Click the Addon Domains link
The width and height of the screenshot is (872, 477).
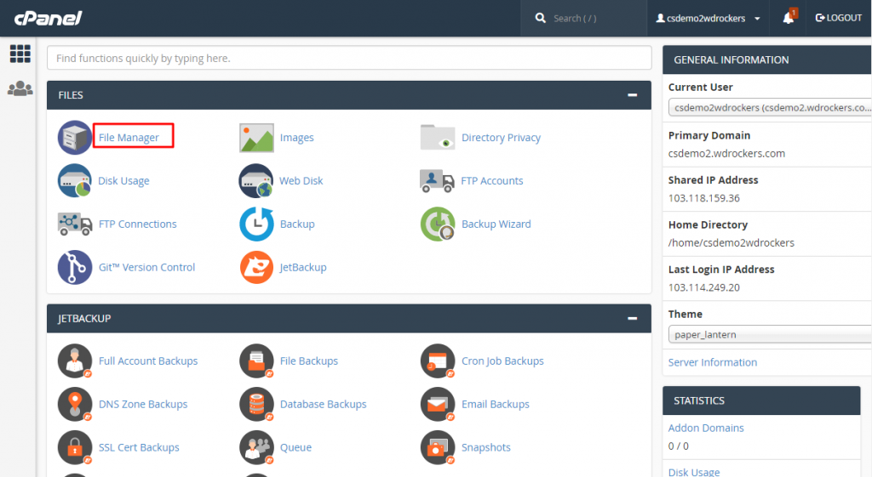(x=706, y=428)
